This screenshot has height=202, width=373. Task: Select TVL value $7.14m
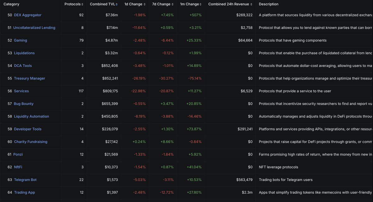[x=112, y=28]
